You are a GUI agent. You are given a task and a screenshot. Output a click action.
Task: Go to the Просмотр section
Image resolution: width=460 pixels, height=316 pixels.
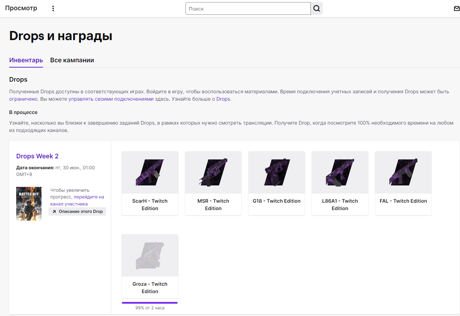click(21, 8)
